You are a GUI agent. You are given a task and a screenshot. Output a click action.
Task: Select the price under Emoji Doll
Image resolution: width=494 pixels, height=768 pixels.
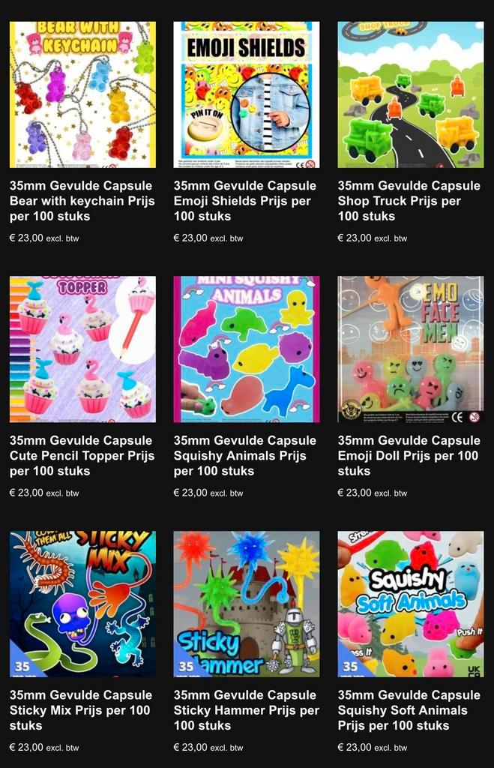372,493
